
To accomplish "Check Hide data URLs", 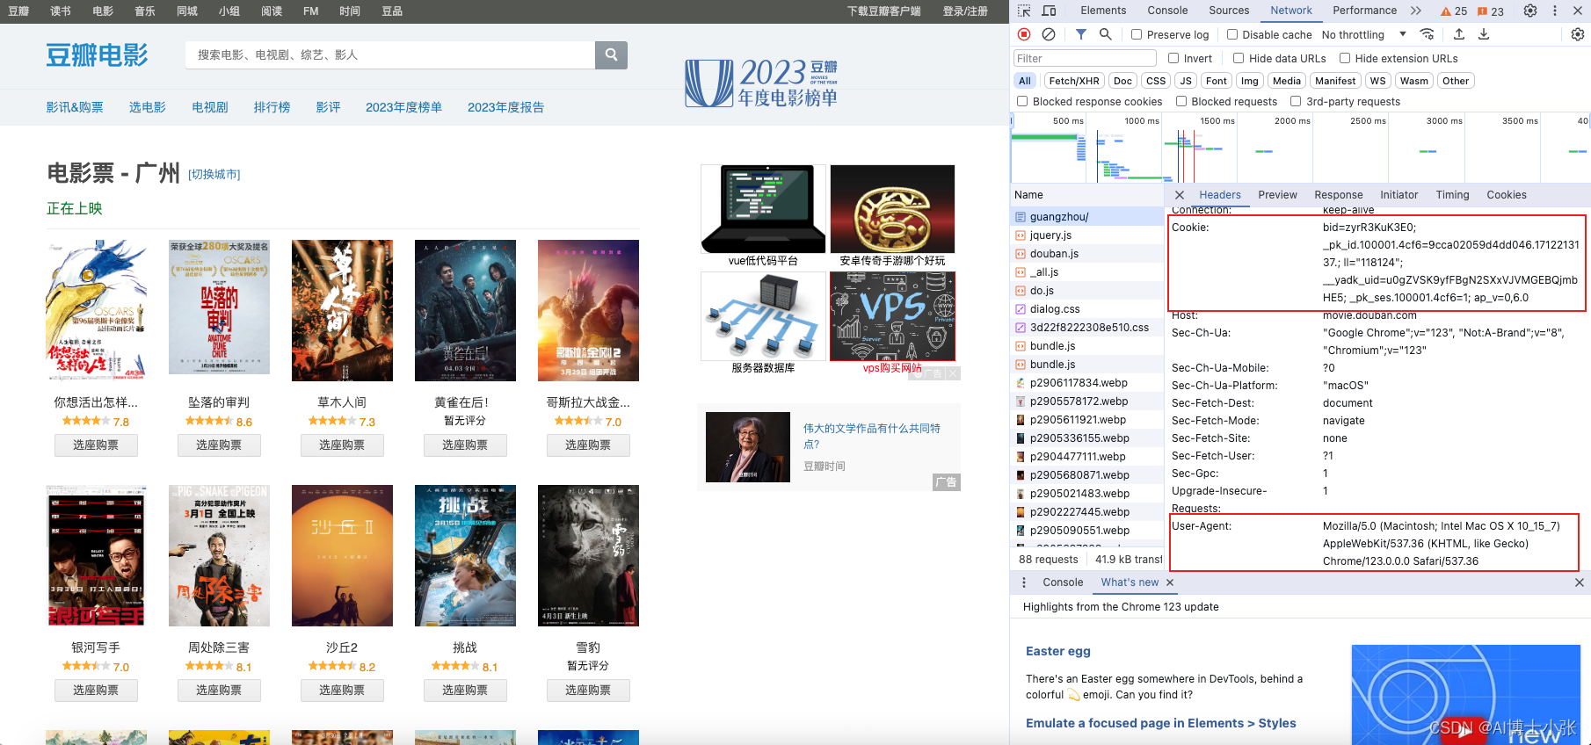I will 1239,58.
